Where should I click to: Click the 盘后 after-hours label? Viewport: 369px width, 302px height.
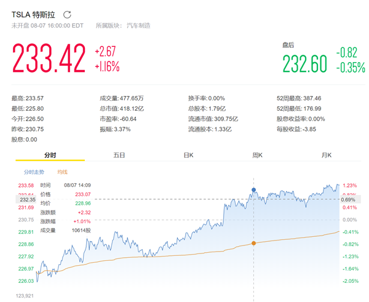[x=288, y=45]
